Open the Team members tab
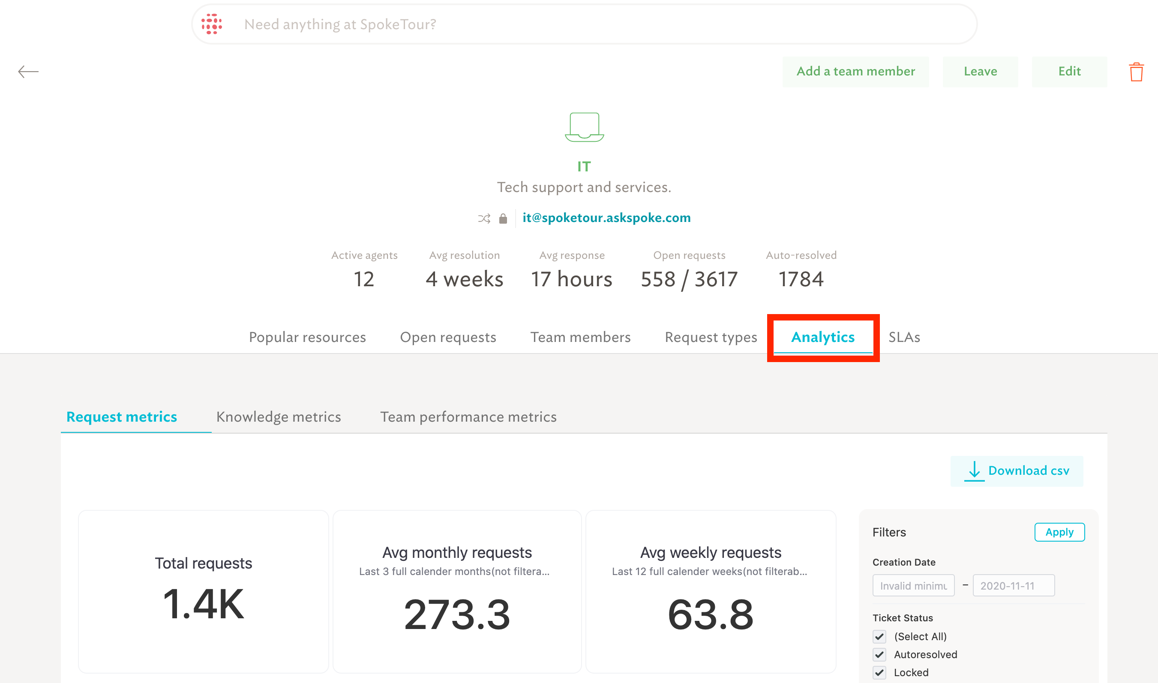The width and height of the screenshot is (1158, 683). (580, 337)
